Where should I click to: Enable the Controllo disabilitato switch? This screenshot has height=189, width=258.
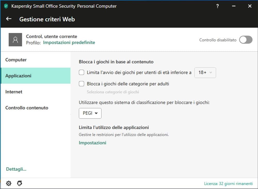pyautogui.click(x=246, y=40)
